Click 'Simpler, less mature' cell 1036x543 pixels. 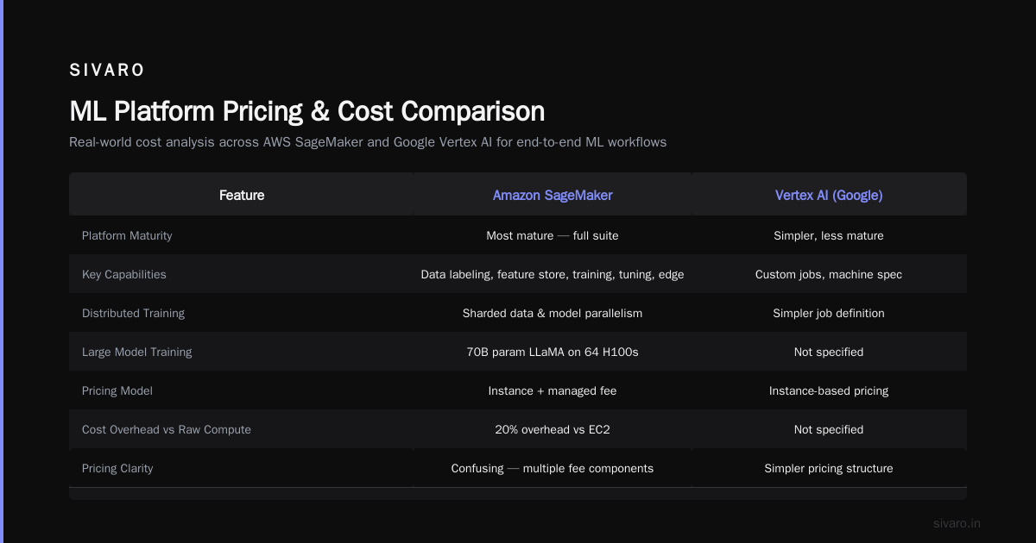pyautogui.click(x=829, y=235)
